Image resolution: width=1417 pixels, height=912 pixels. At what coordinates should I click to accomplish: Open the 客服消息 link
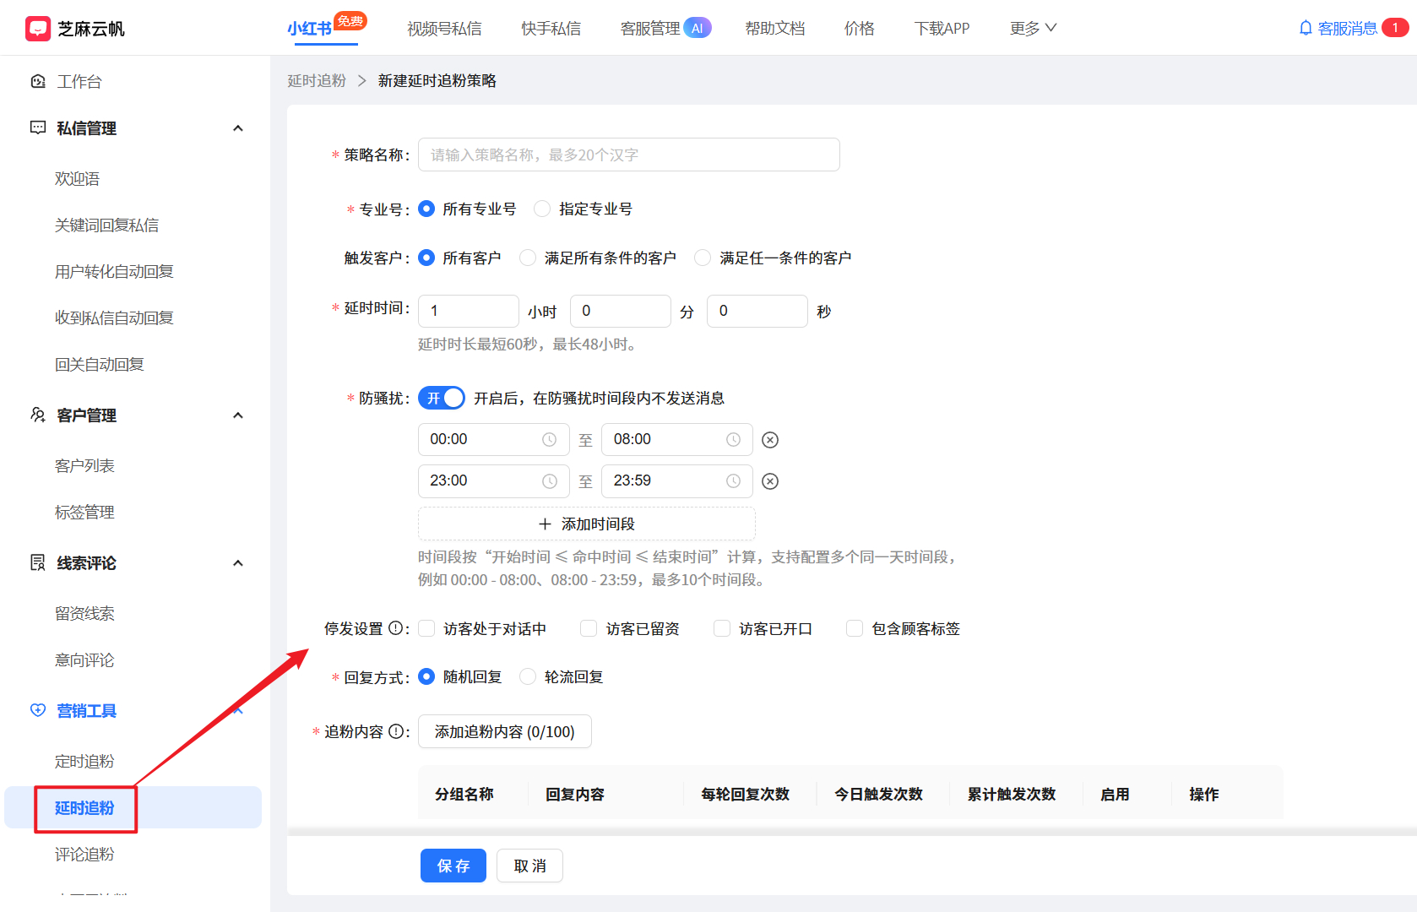point(1348,28)
